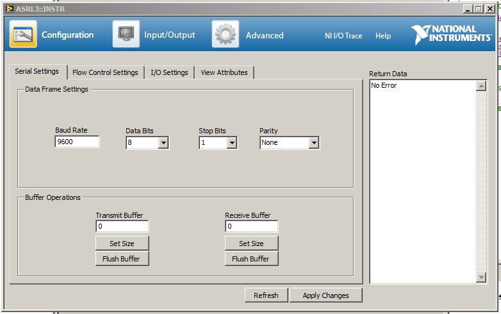Switch to View Attributes tab
Screen dimensions: 501x314
point(224,72)
